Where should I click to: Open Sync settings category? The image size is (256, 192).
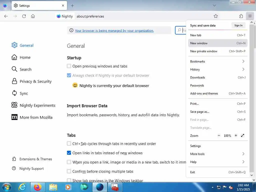click(x=20, y=93)
